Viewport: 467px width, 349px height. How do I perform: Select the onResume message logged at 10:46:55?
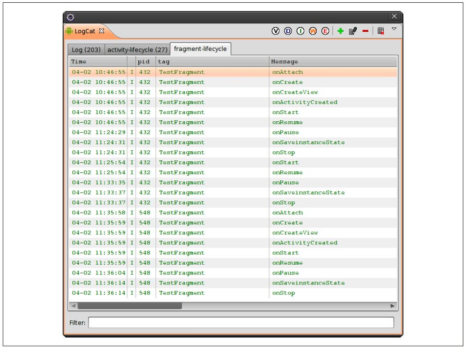pyautogui.click(x=287, y=122)
